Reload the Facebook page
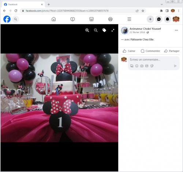183x172 pixels. (x=16, y=11)
